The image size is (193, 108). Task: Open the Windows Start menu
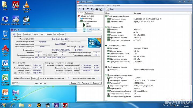[x=3, y=105]
